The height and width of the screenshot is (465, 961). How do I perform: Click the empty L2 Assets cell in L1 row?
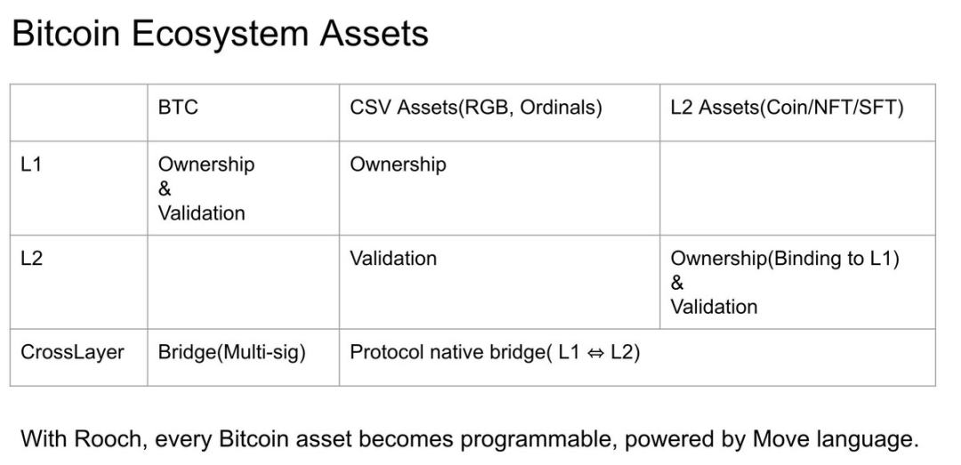click(796, 188)
